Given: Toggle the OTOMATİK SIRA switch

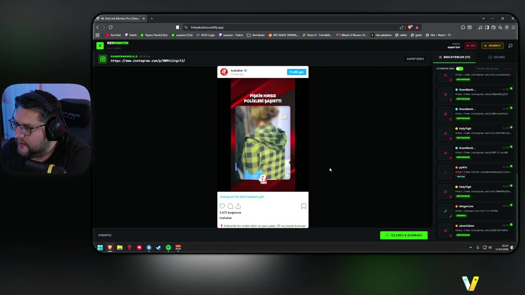Looking at the screenshot, I should click(x=459, y=69).
